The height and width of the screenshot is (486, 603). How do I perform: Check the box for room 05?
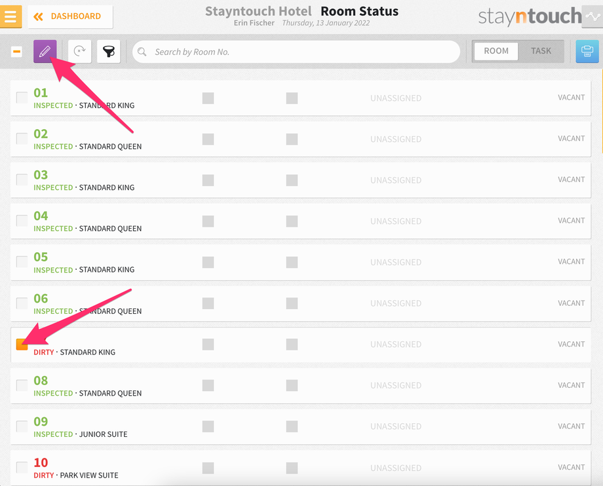(x=22, y=262)
